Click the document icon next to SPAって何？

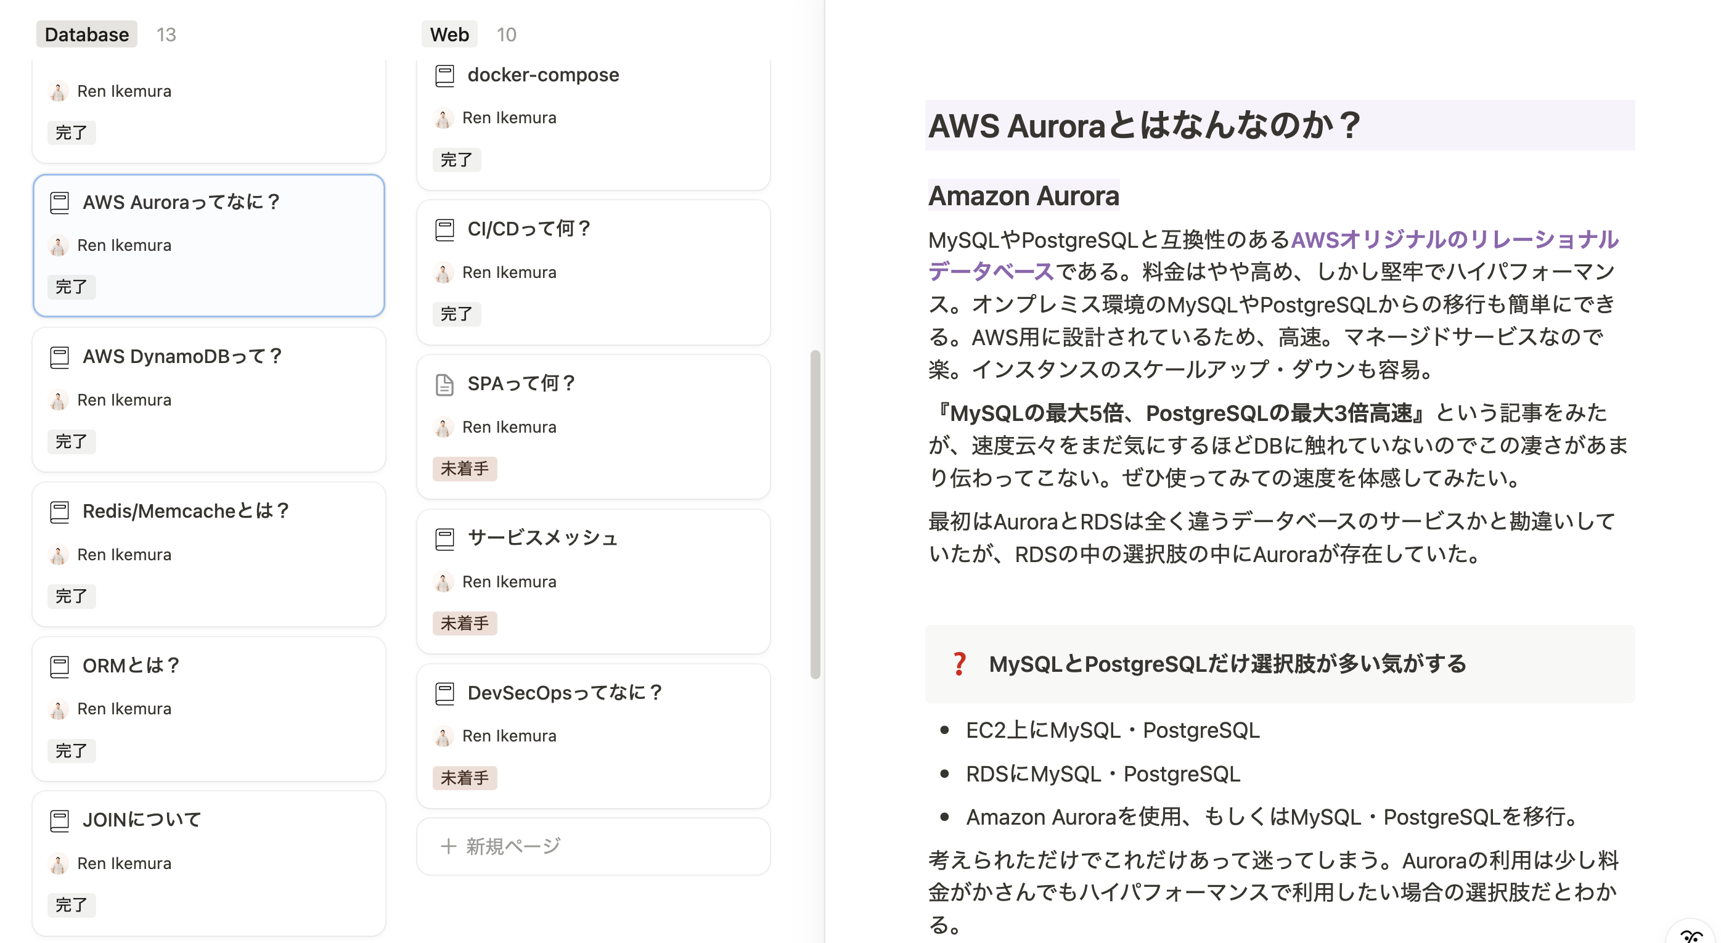(444, 384)
